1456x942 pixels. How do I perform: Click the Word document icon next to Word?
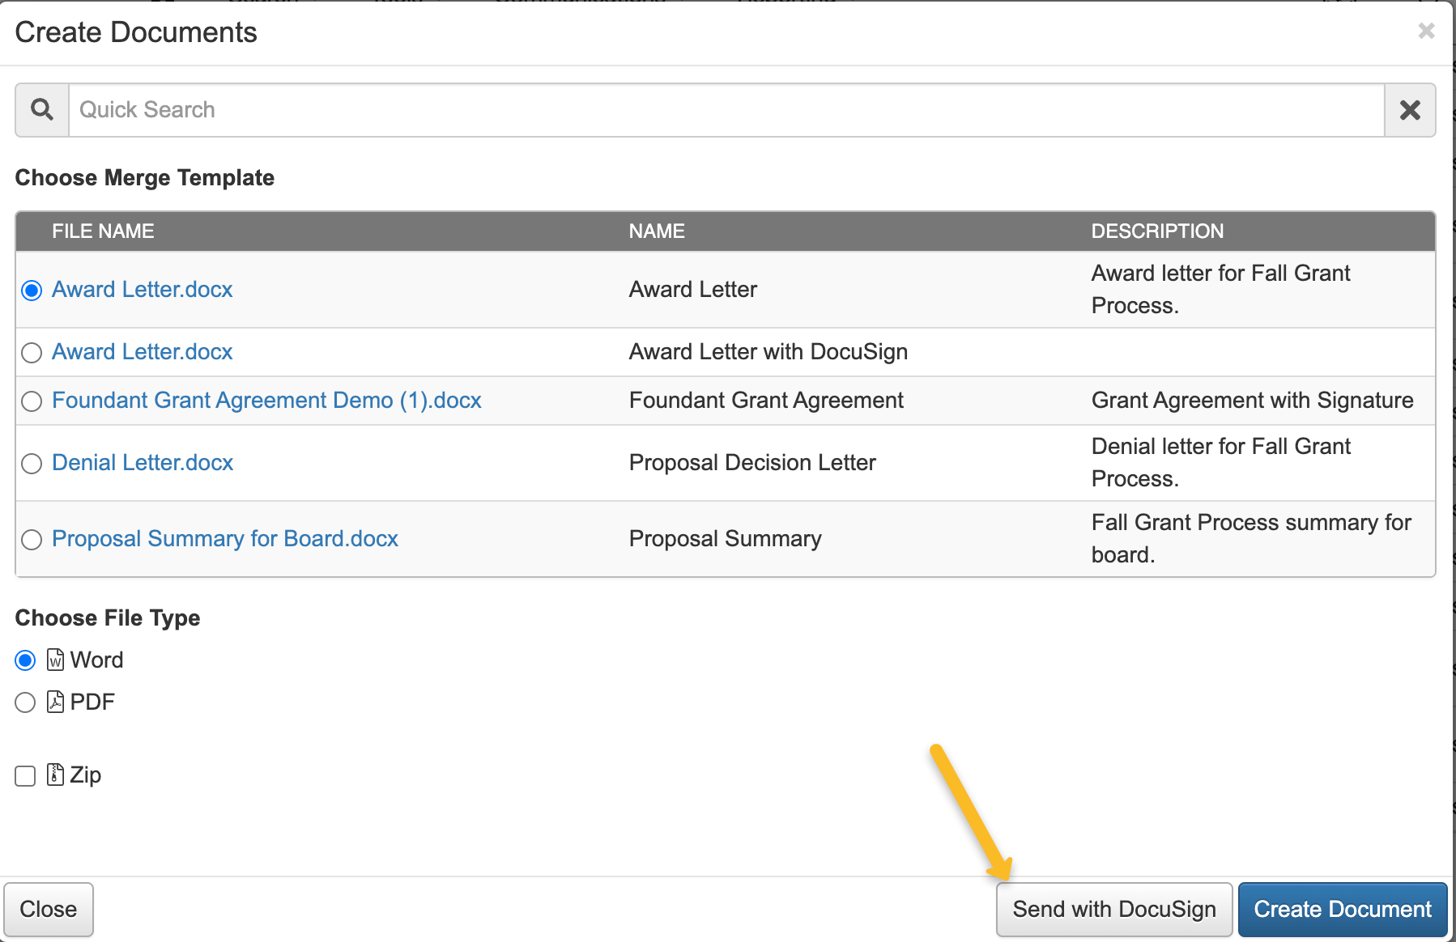(x=54, y=660)
